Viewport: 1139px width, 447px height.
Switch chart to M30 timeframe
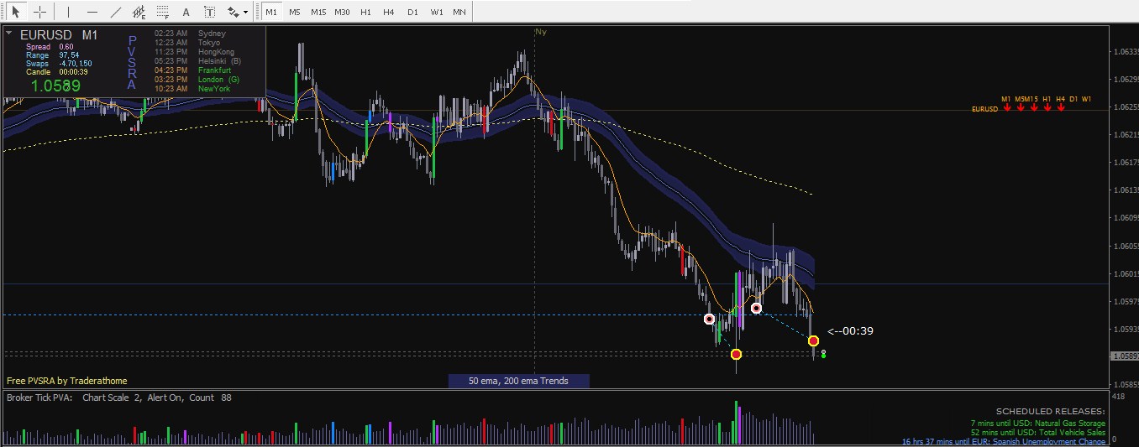(342, 12)
